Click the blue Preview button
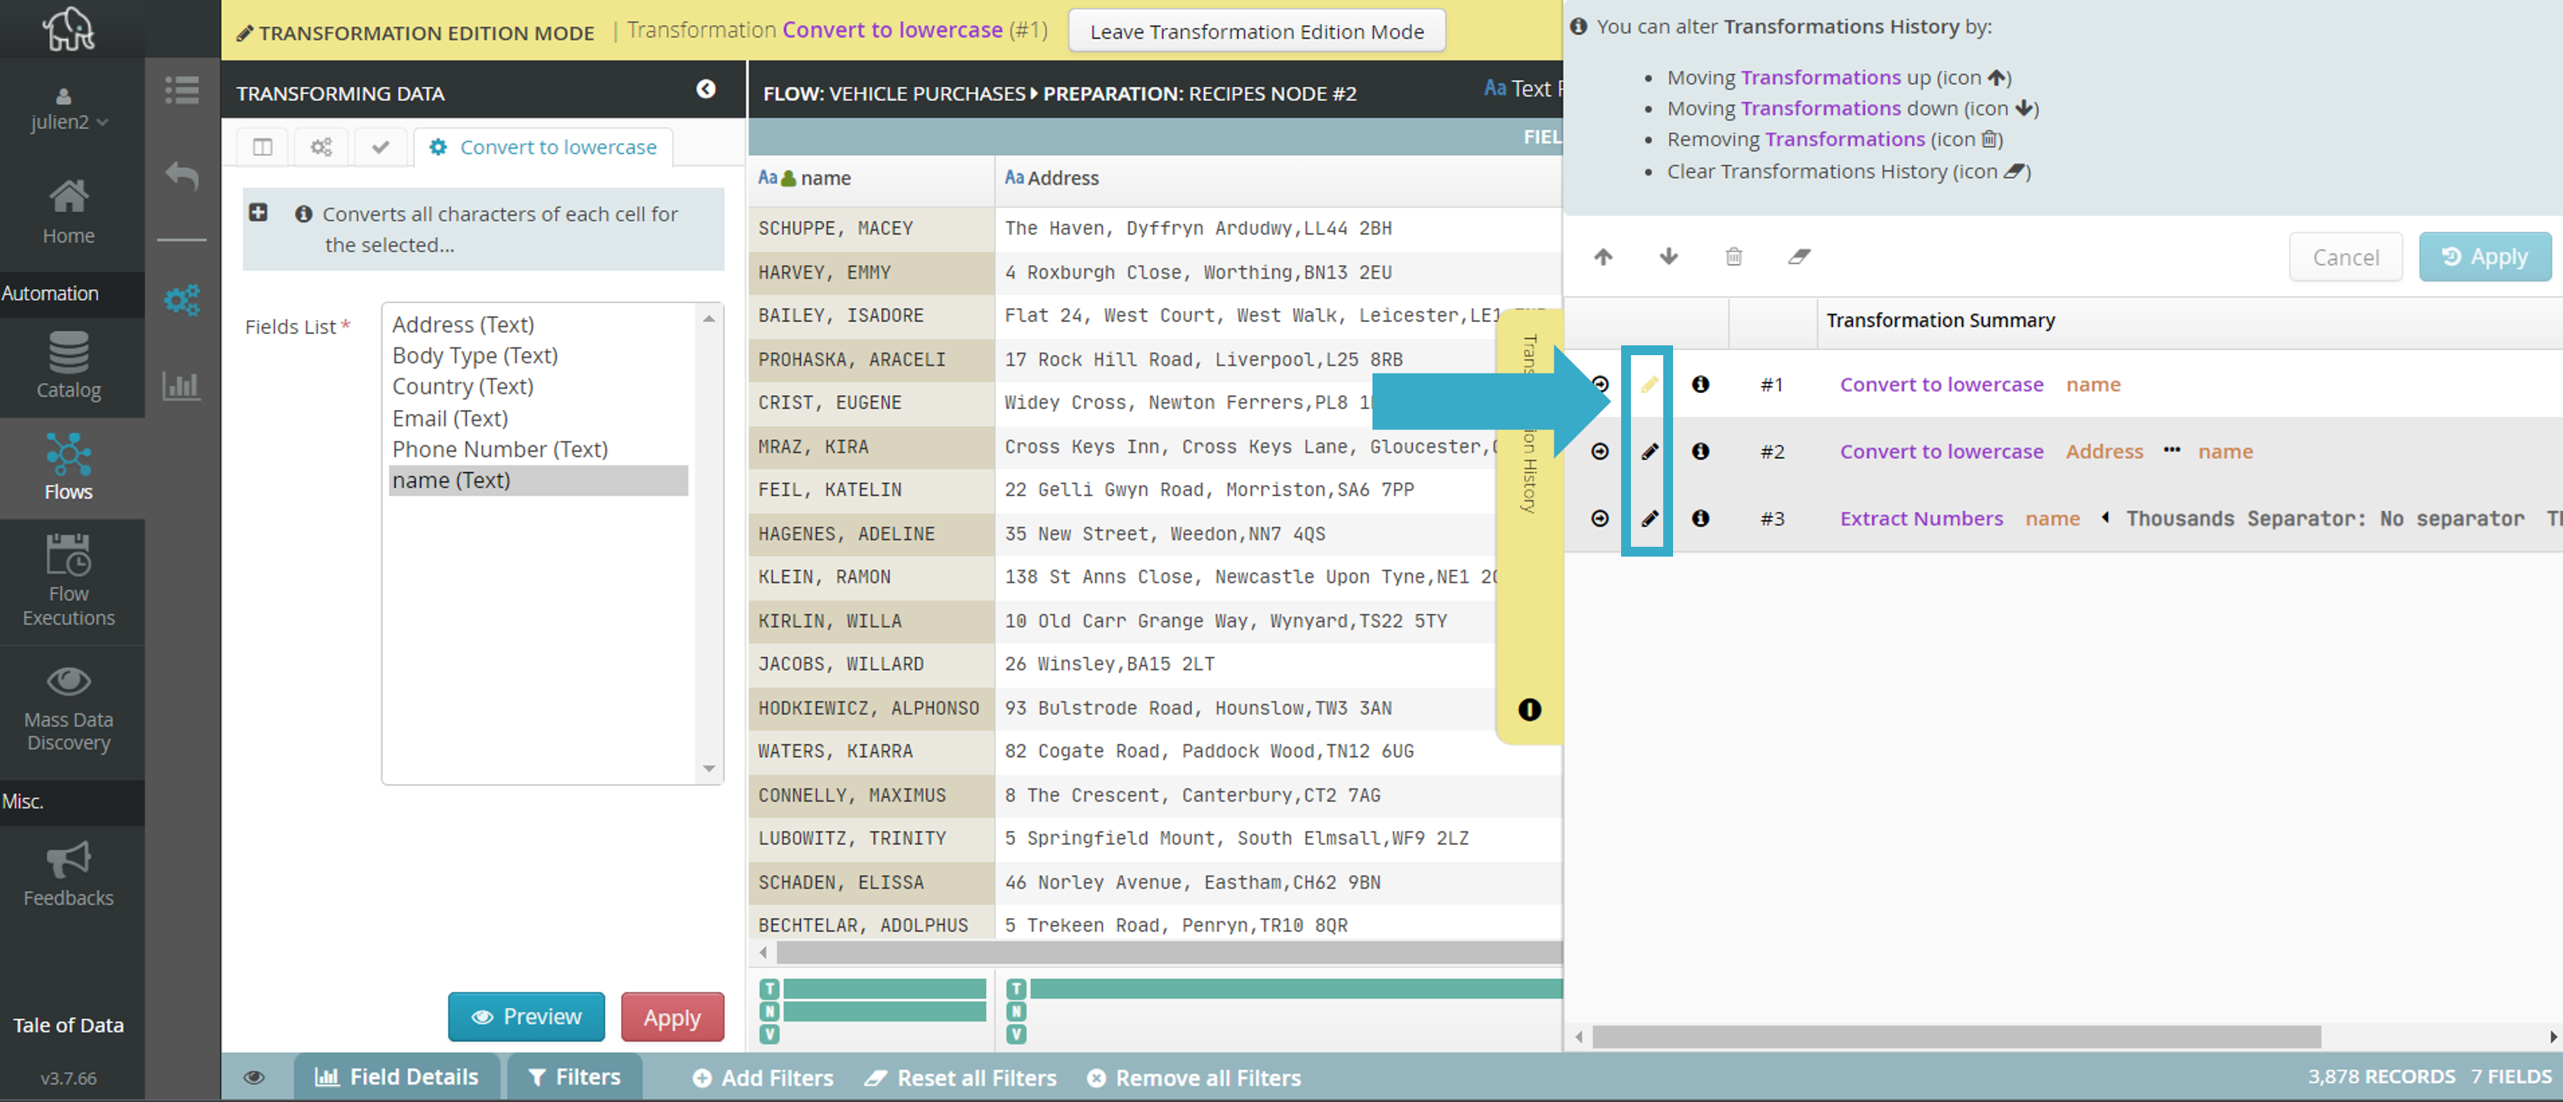Viewport: 2563px width, 1102px height. point(526,1016)
